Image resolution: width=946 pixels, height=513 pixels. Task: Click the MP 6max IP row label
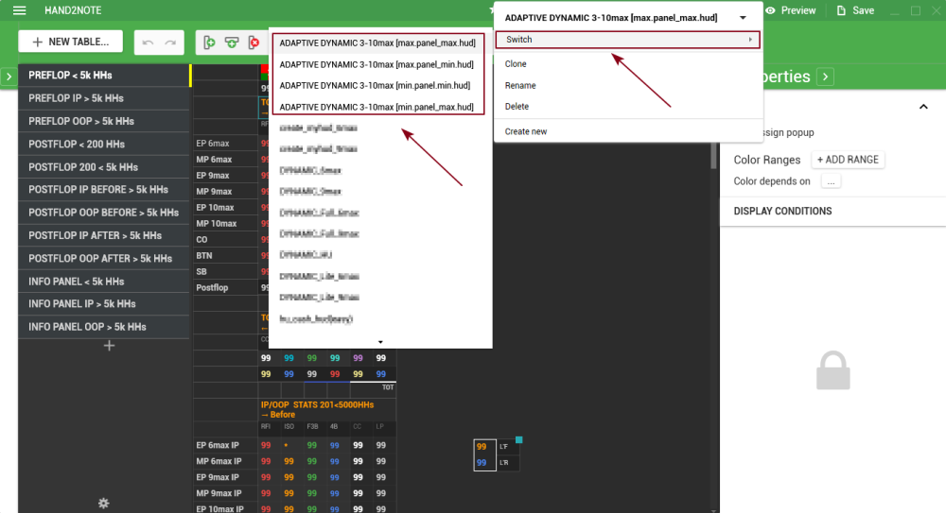[219, 461]
